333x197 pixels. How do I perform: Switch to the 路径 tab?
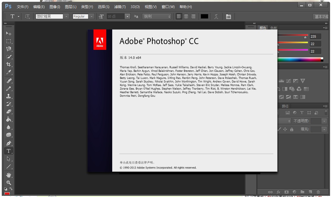click(285, 106)
